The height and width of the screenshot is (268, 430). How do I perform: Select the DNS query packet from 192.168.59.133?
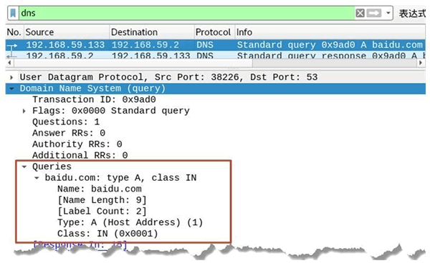click(216, 45)
